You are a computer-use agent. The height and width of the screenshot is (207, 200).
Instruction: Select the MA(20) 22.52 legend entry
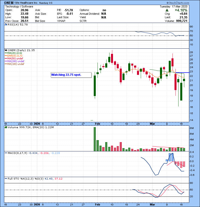[13, 53]
